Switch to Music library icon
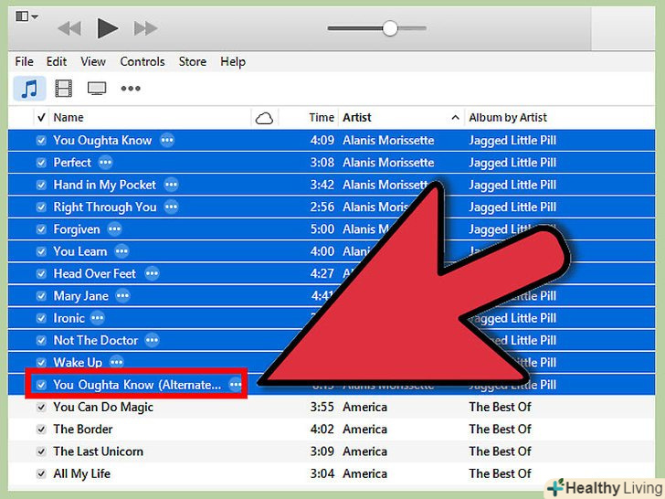 click(x=29, y=89)
